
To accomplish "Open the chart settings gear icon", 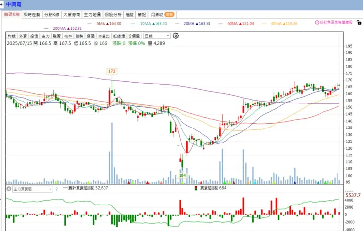I will tap(176, 36).
